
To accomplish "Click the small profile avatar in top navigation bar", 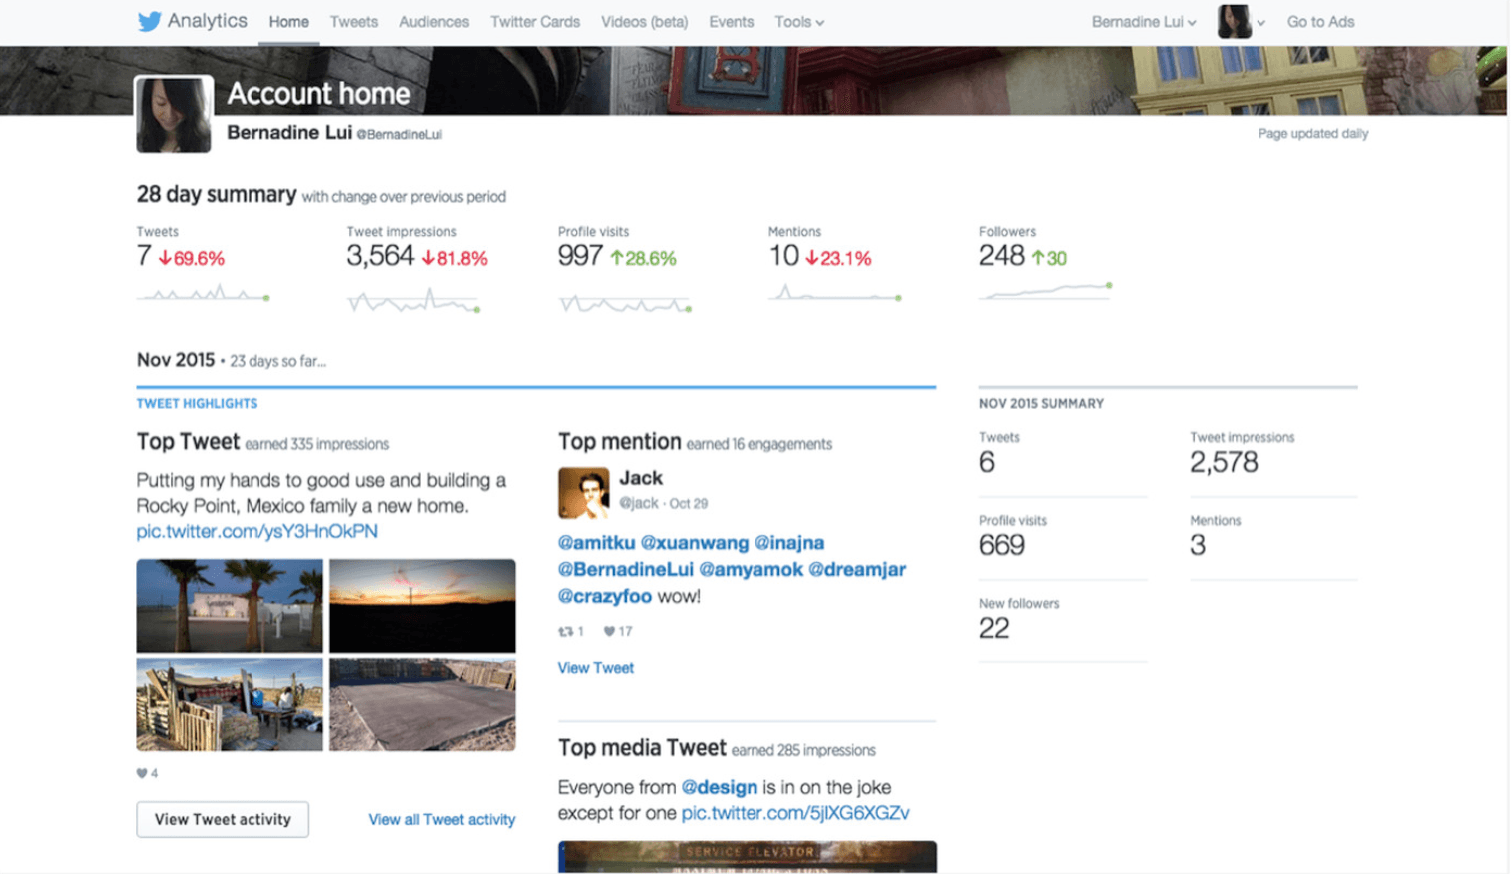I will (1235, 21).
